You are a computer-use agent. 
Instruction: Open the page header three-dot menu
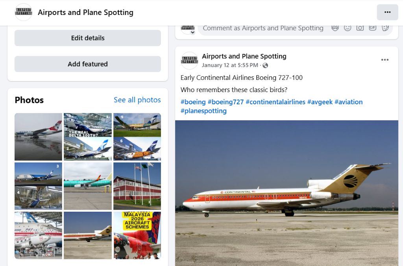tap(387, 12)
